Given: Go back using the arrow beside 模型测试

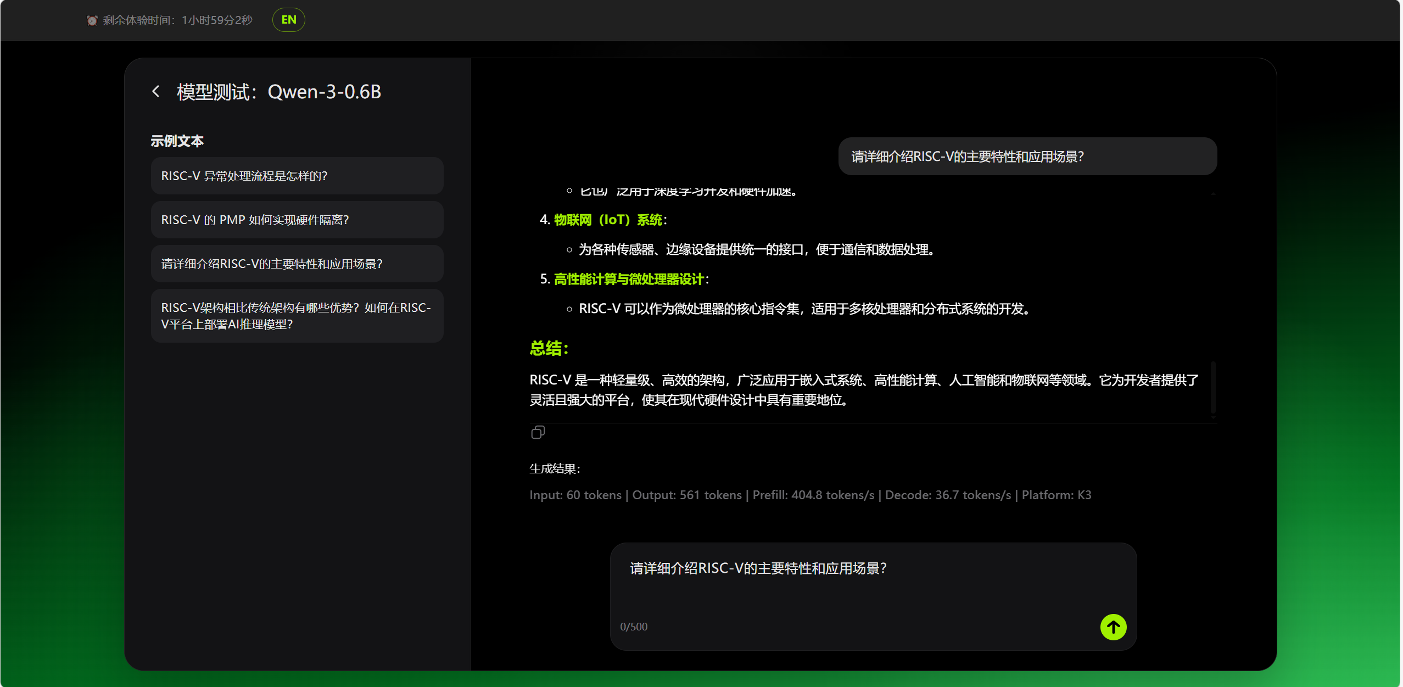Looking at the screenshot, I should pyautogui.click(x=156, y=92).
